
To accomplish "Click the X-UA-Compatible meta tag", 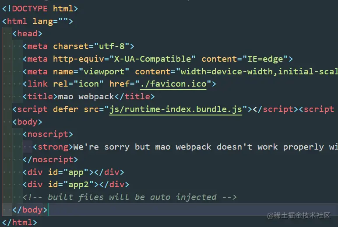I will tap(158, 59).
